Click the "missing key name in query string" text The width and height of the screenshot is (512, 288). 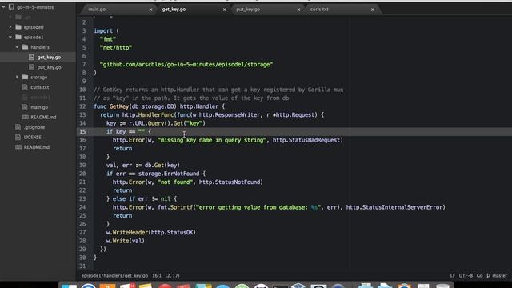pyautogui.click(x=212, y=140)
